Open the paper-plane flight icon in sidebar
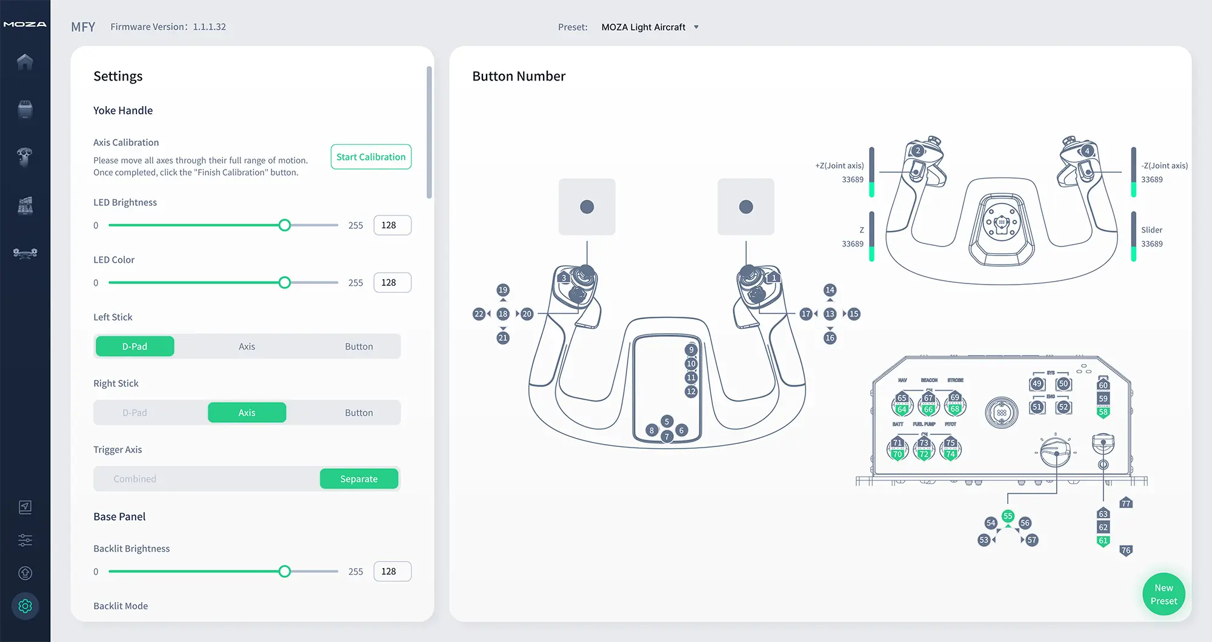The image size is (1212, 642). coord(25,507)
